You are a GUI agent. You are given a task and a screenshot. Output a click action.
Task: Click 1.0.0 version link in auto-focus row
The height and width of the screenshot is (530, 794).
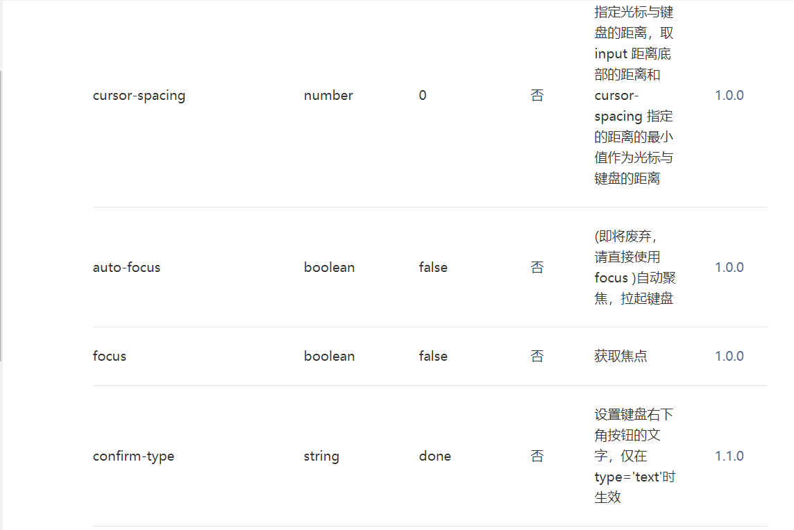729,267
